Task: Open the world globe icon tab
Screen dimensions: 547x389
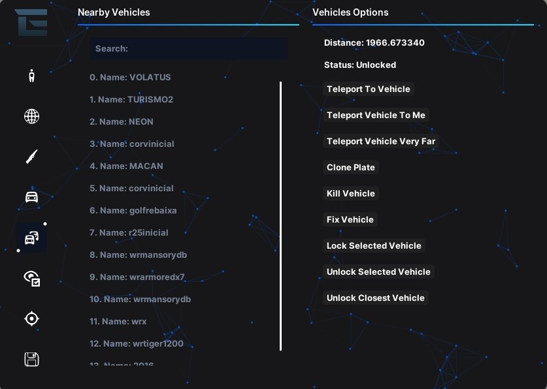Action: tap(32, 116)
